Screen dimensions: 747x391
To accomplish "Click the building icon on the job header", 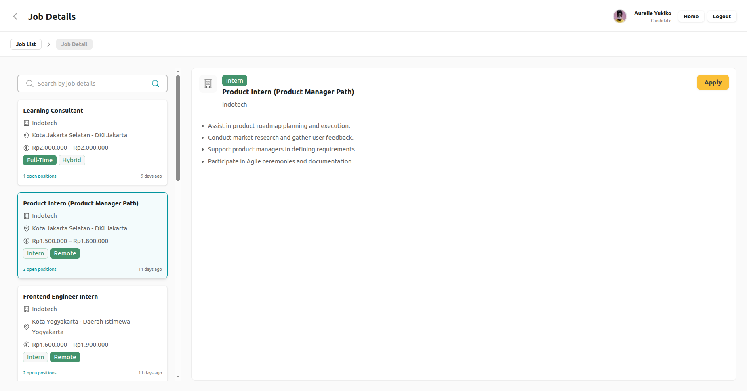I will [208, 84].
